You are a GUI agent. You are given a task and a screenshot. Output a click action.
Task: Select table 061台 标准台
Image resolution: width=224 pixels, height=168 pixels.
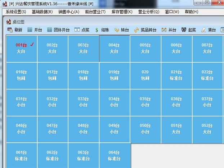pyautogui.click(x=22, y=155)
